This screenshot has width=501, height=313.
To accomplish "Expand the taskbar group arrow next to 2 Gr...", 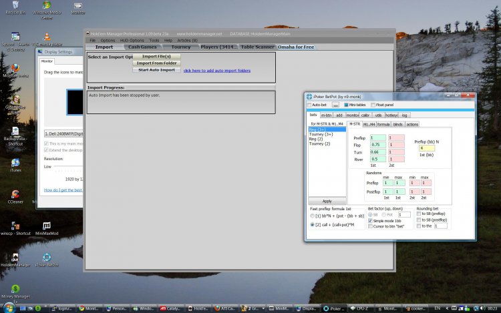I will [x=263, y=308].
